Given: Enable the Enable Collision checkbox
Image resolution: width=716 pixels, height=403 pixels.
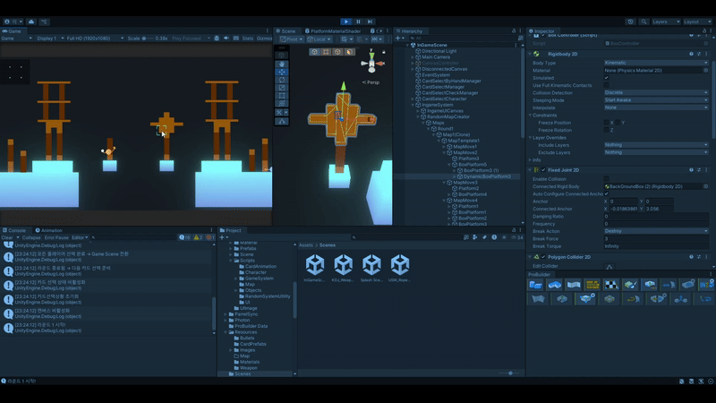Looking at the screenshot, I should pos(607,179).
